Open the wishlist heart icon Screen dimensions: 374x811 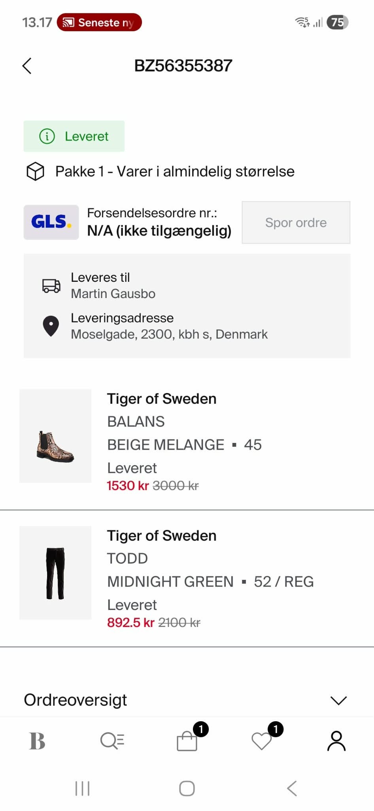[x=262, y=741]
